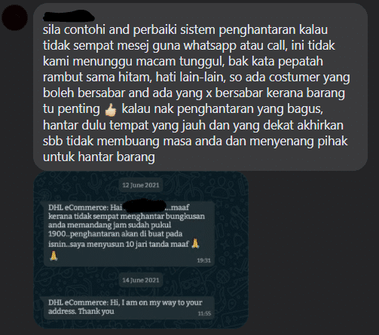Click the praying hands emoji after 'tanda maaf'
Image resolution: width=379 pixels, height=335 pixels.
pos(195,244)
